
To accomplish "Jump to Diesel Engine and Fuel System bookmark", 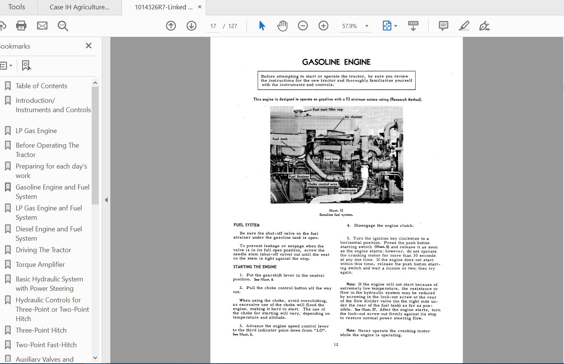I will (x=49, y=234).
